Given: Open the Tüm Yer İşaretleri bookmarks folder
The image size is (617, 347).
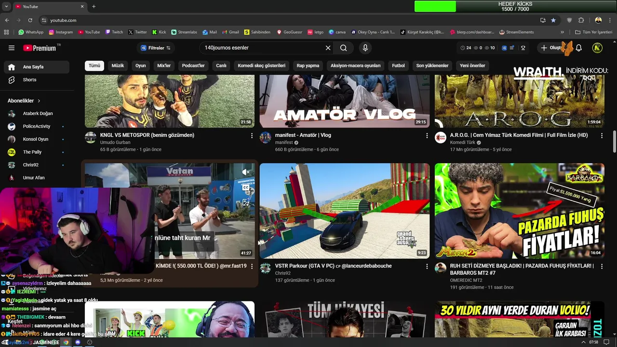Looking at the screenshot, I should 593,32.
